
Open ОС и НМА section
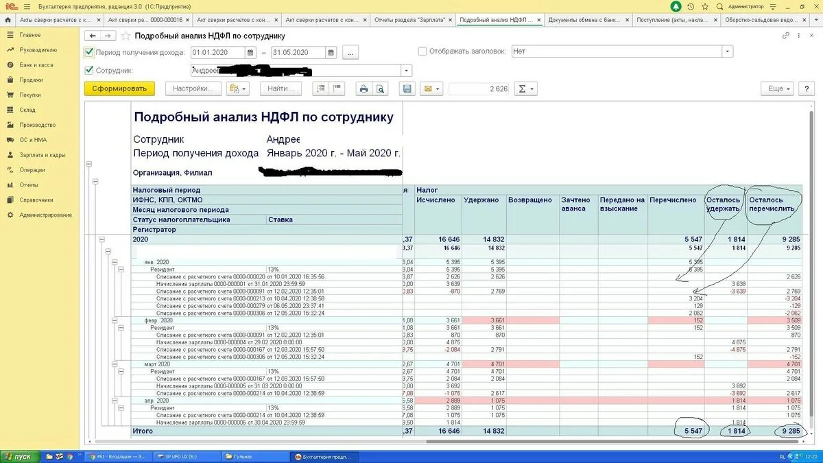33,140
